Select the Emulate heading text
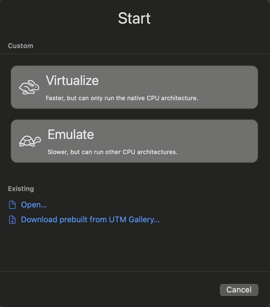The image size is (270, 307). 71,134
